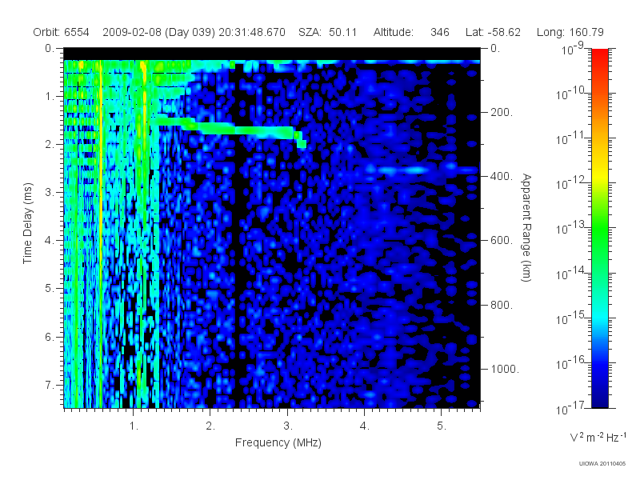The width and height of the screenshot is (640, 480).
Task: Click the '400.' apparent range tick label
Action: 502,176
